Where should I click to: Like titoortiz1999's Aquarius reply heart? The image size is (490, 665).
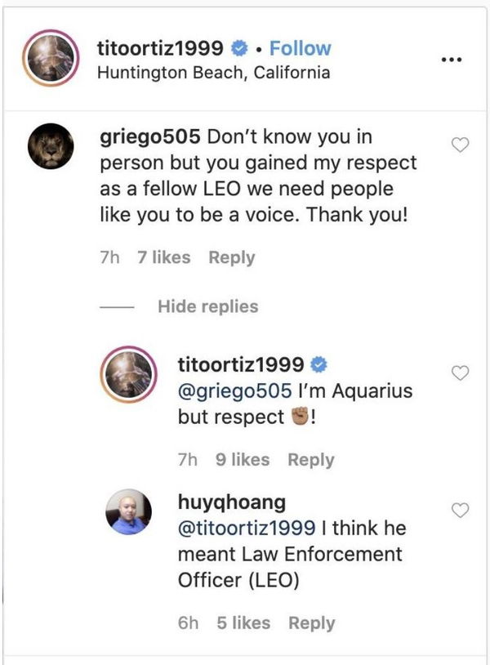coord(461,373)
